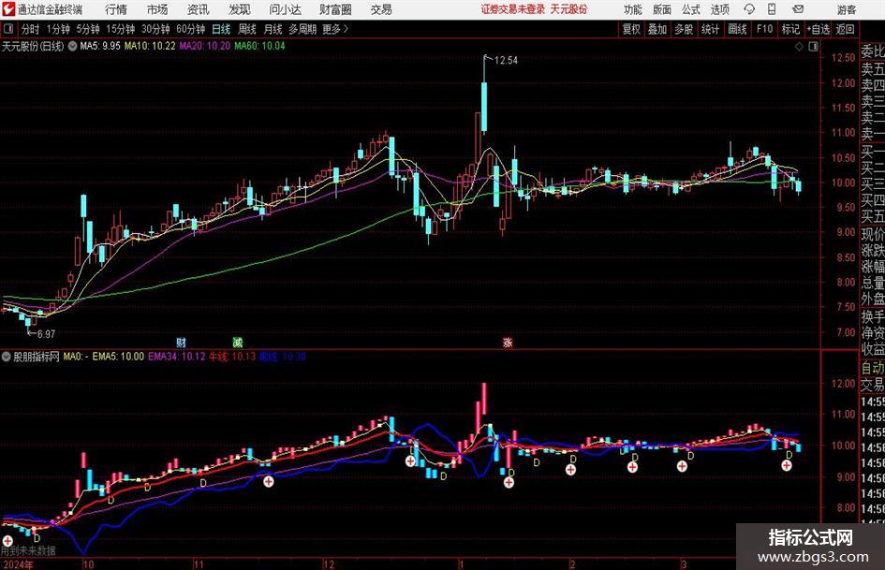Viewport: 885px width, 570px height.
Task: Click the 复权 toolbar button
Action: pos(631,29)
